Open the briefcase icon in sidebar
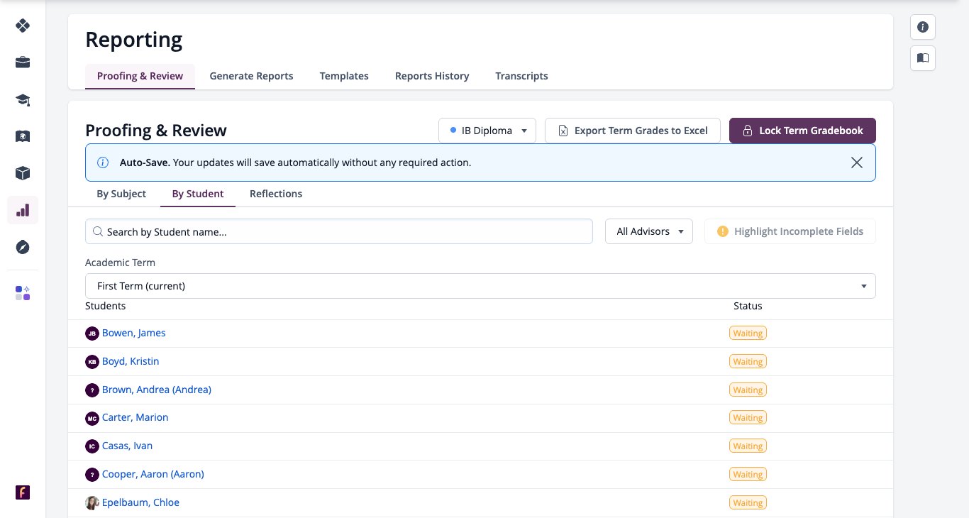 (23, 62)
